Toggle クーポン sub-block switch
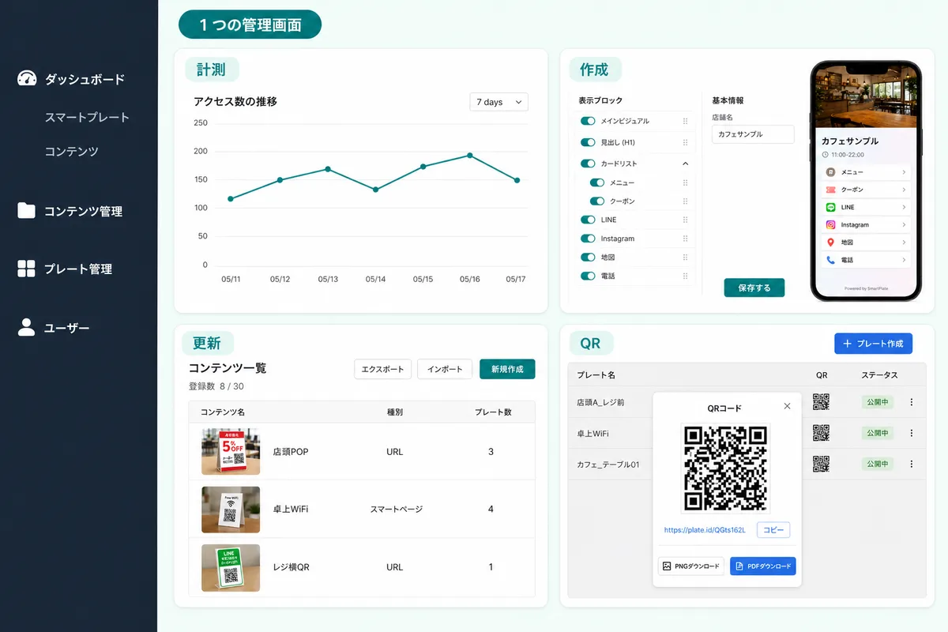 coord(597,201)
